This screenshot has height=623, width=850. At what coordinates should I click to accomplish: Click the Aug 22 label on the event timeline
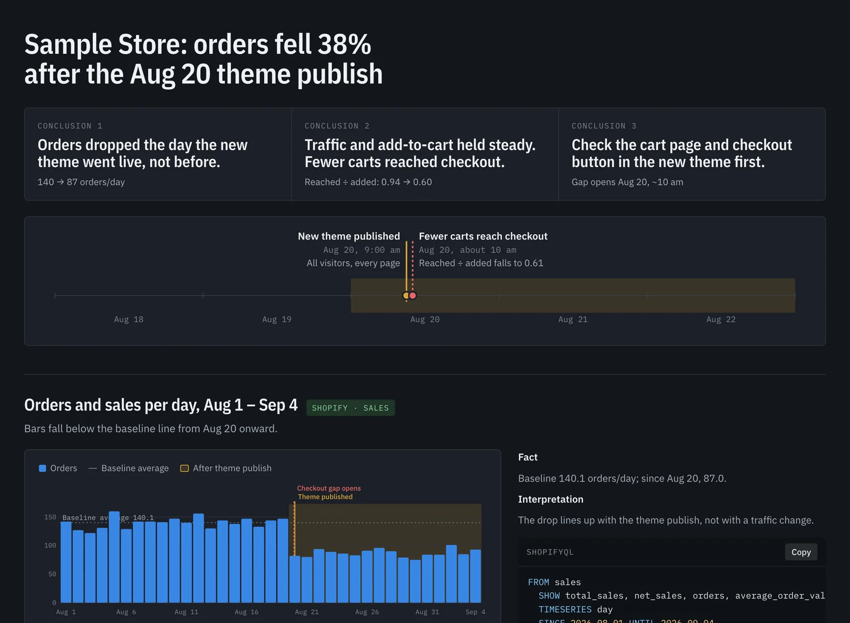pyautogui.click(x=721, y=320)
